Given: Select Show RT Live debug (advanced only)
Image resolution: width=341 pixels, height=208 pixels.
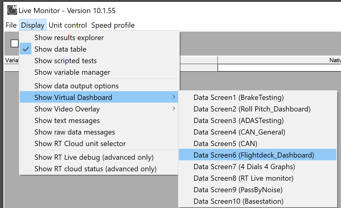Looking at the screenshot, I should click(x=94, y=157).
